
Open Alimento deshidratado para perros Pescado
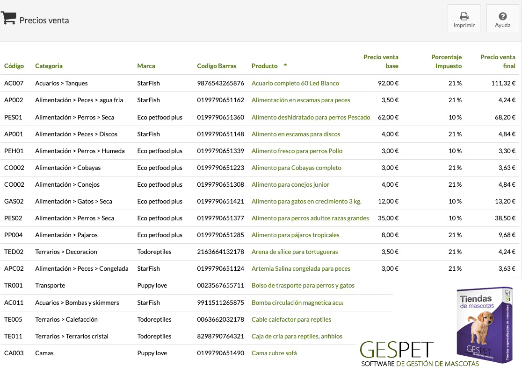[311, 117]
